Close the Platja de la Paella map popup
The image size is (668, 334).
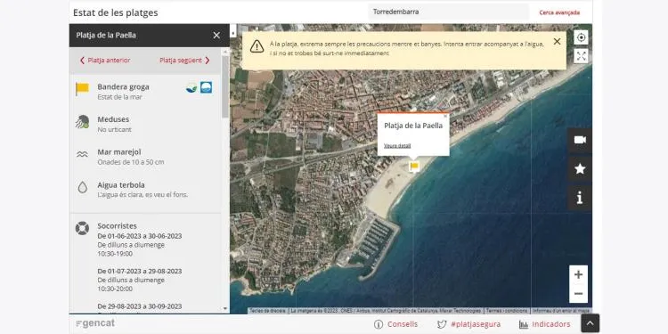pos(445,116)
